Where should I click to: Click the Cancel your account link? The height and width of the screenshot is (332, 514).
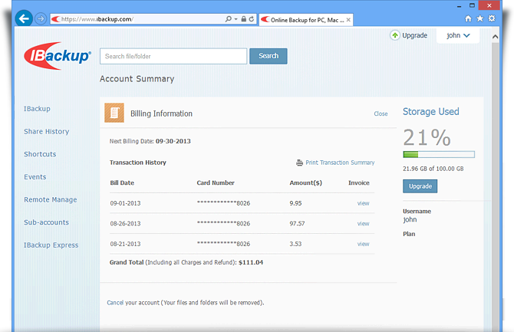pos(115,303)
